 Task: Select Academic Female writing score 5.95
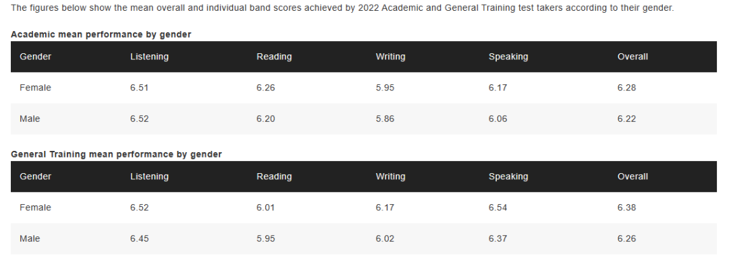click(385, 88)
